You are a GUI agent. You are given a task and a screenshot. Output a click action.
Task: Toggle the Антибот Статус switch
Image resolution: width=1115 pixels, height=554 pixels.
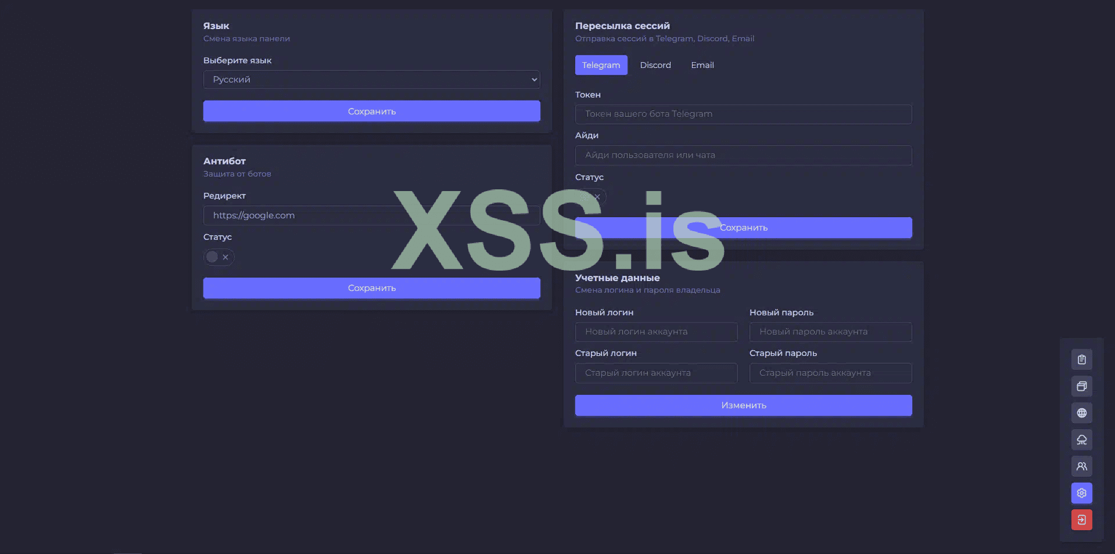coord(219,257)
